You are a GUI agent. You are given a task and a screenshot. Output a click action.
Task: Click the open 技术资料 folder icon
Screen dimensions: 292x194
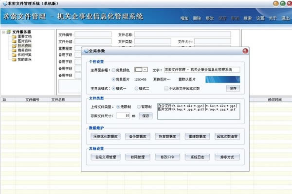point(14,46)
